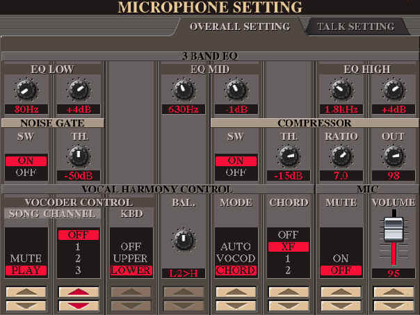The width and height of the screenshot is (420, 315).
Task: Click the 630Hz EQ MID value
Action: [x=184, y=109]
